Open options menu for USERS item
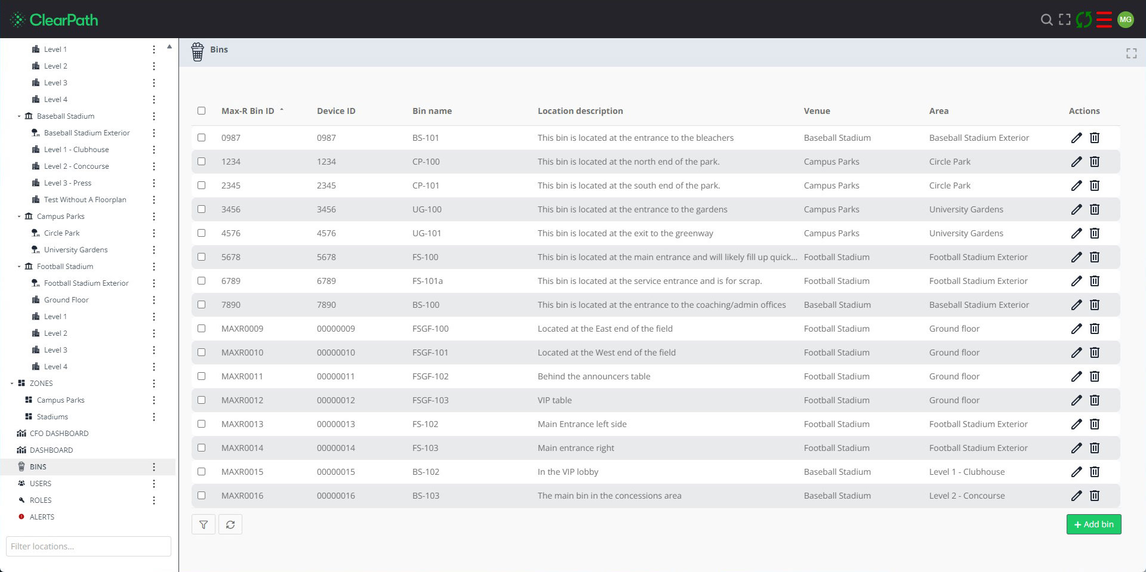1146x572 pixels. coord(154,484)
